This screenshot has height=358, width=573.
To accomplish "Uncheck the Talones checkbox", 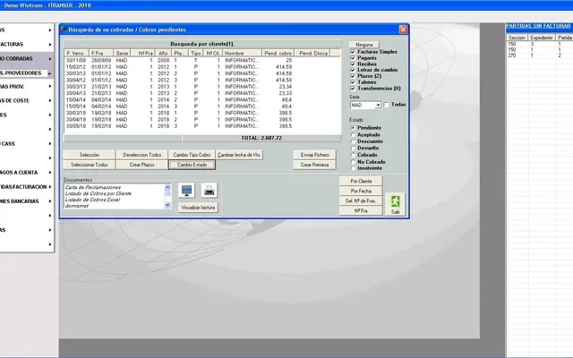I will click(353, 82).
